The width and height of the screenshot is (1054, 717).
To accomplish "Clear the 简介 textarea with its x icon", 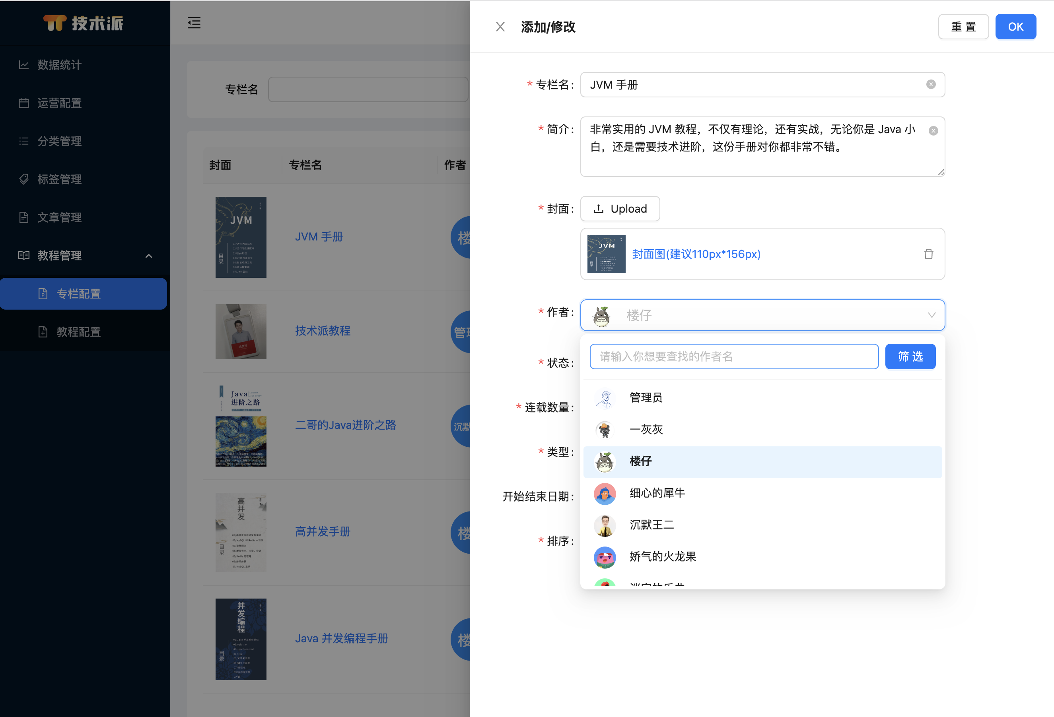I will (933, 131).
